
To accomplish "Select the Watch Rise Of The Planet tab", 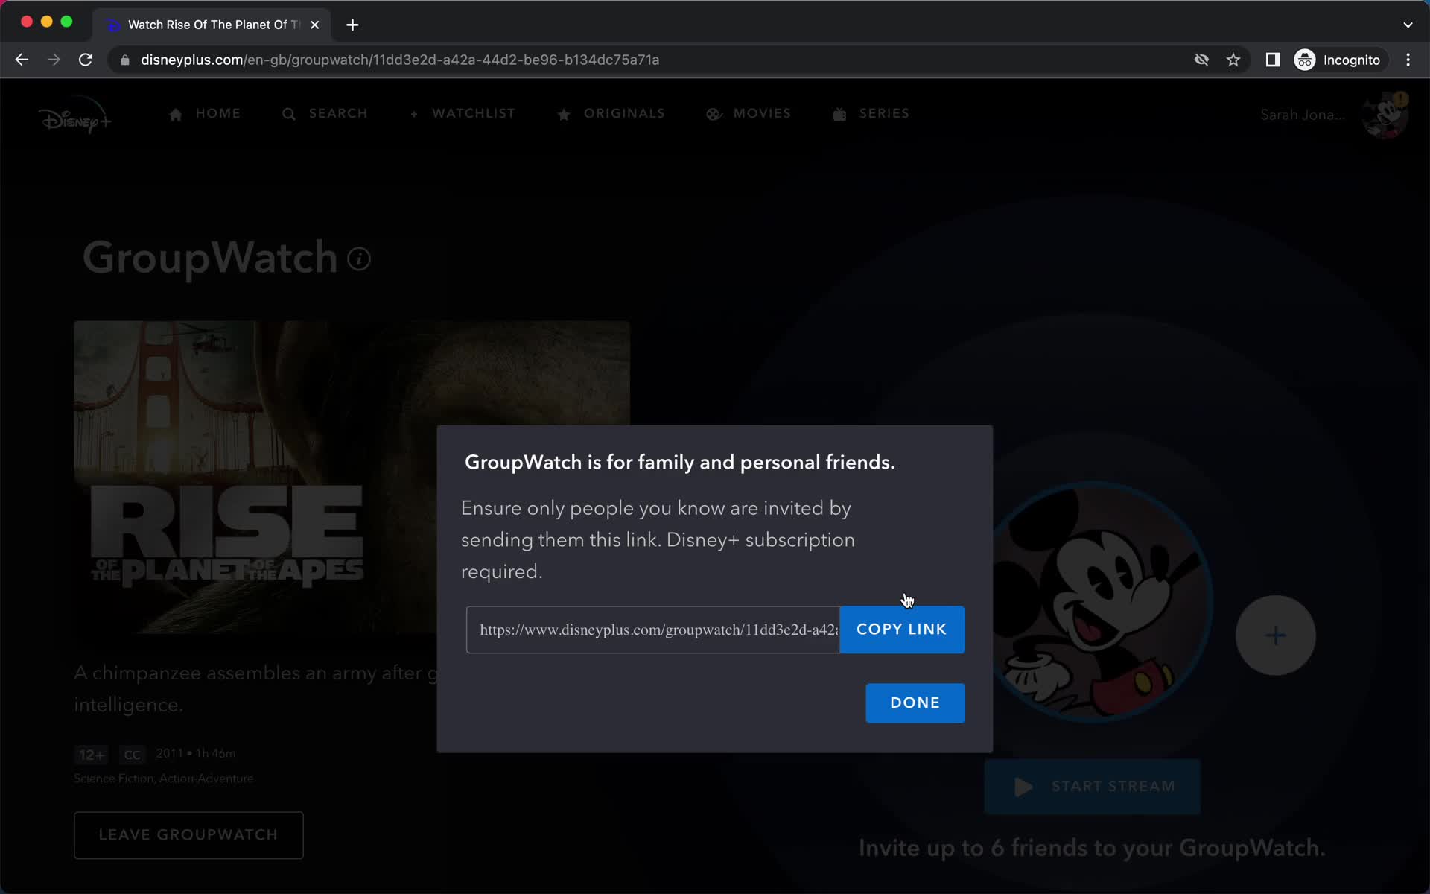I will point(212,25).
